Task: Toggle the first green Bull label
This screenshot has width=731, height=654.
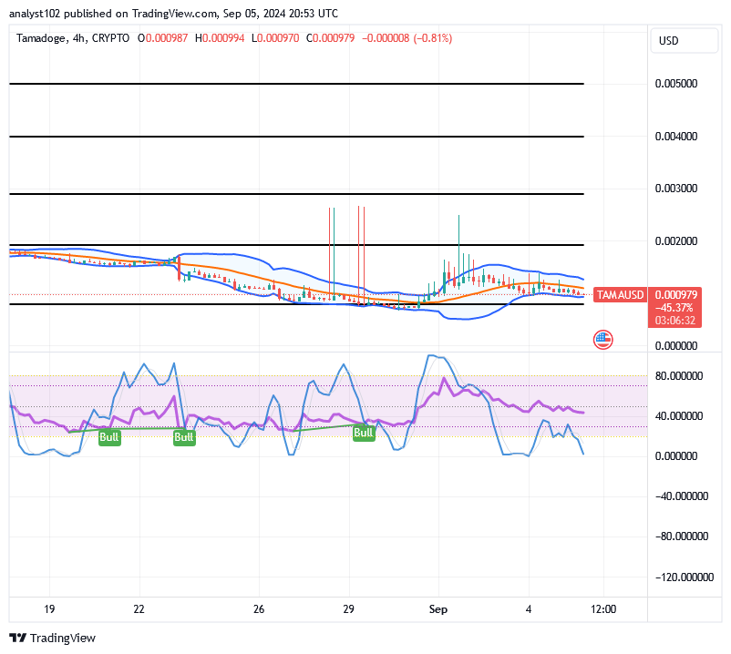Action: click(109, 437)
